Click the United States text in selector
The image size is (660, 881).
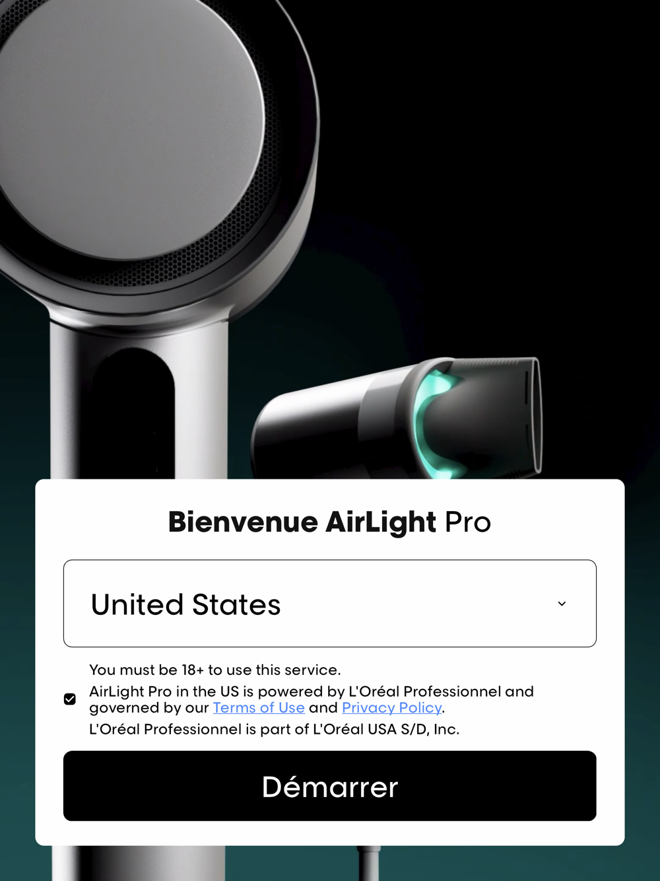(186, 604)
